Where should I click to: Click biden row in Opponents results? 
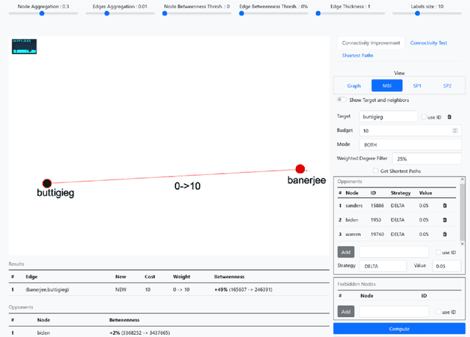pyautogui.click(x=169, y=333)
